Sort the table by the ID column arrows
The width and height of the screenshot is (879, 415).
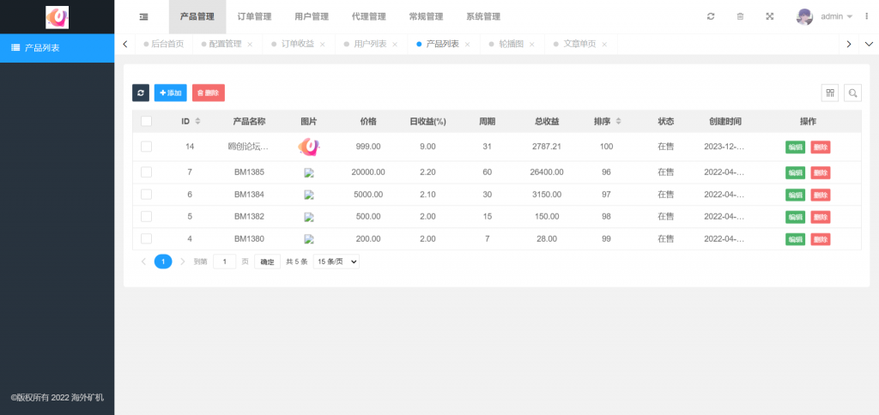click(x=197, y=122)
